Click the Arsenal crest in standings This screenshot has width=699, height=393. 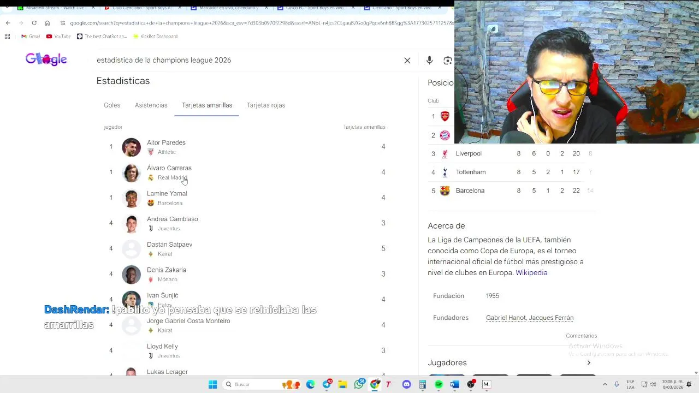(445, 116)
